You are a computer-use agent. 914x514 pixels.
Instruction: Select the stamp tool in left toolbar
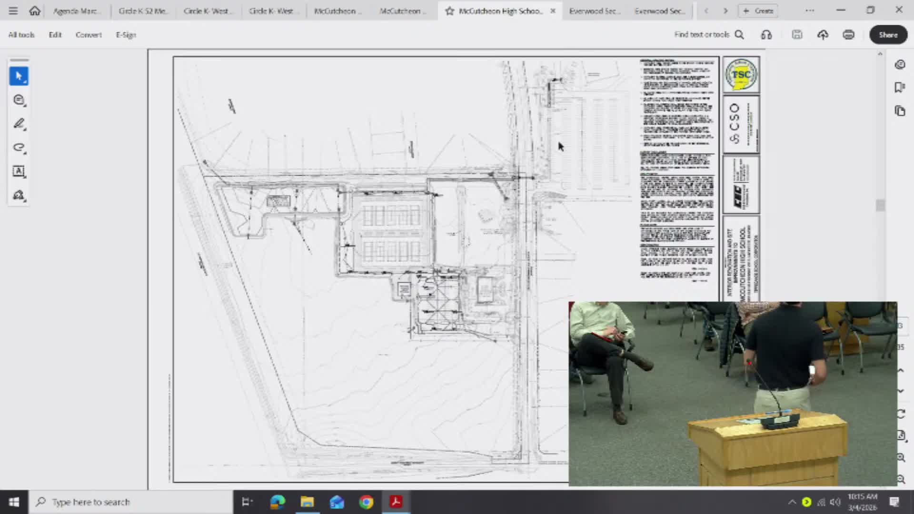[19, 195]
